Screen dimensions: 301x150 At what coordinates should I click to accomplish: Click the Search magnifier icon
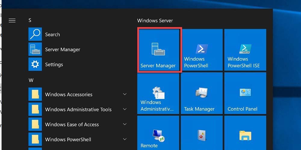coord(35,34)
